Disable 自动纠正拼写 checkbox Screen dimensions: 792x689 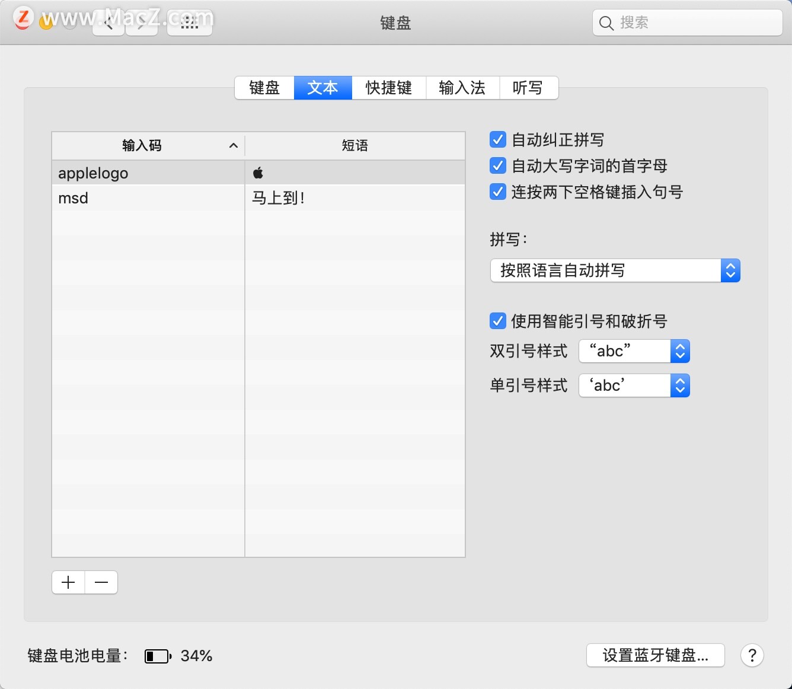point(498,139)
